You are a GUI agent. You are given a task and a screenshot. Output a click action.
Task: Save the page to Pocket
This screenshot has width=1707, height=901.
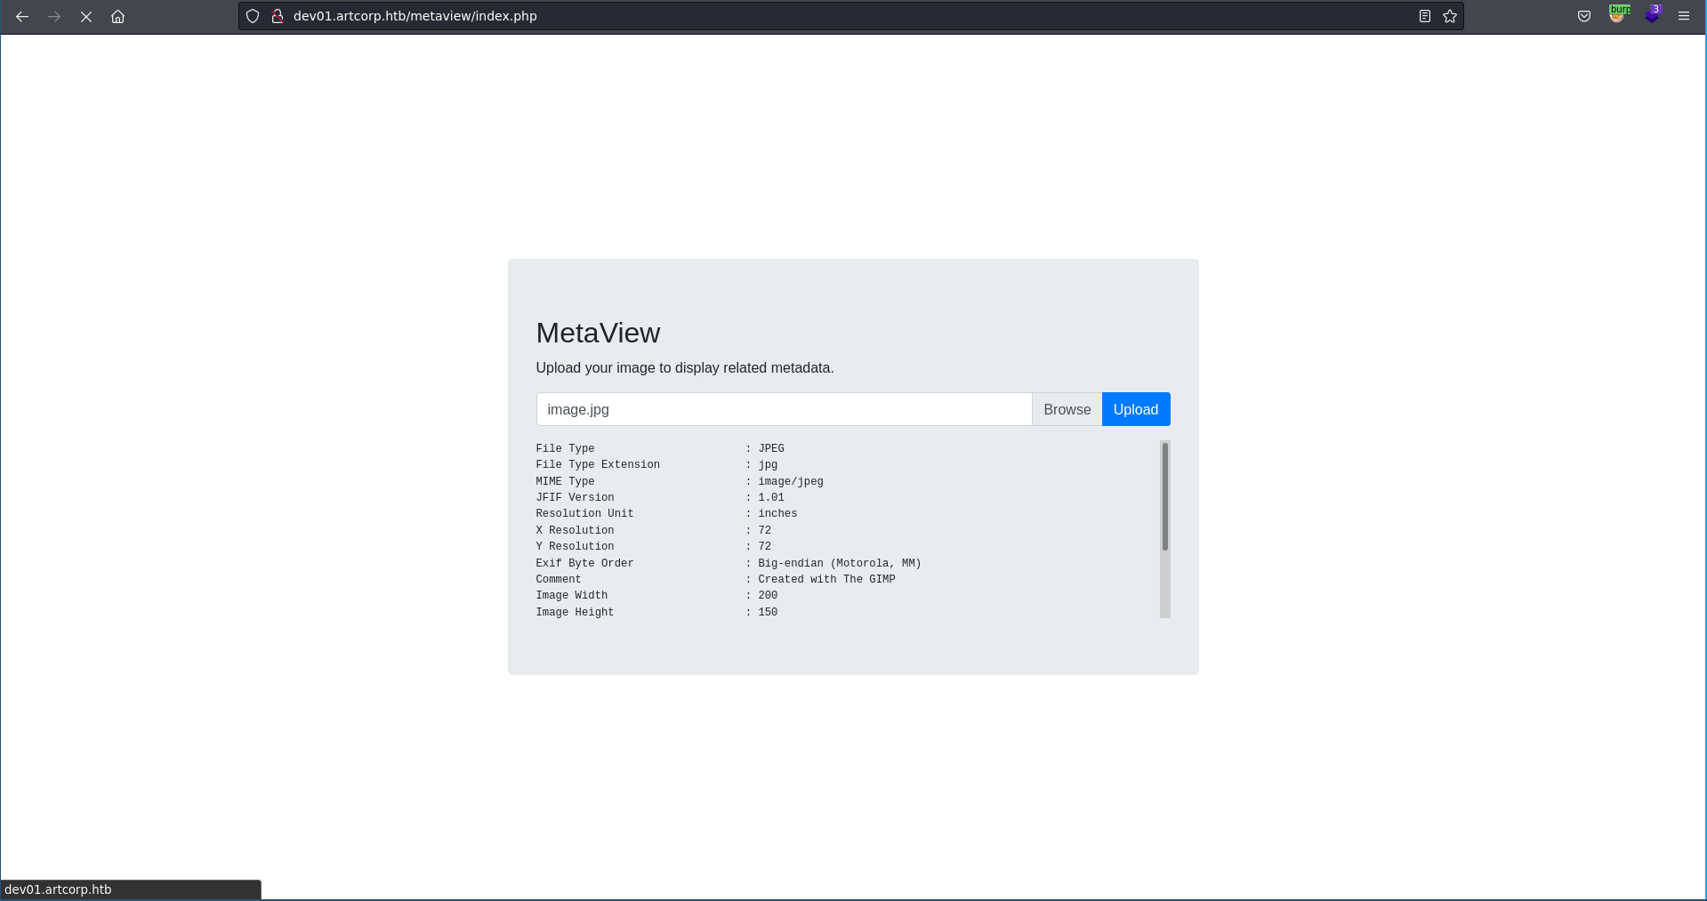(1583, 16)
